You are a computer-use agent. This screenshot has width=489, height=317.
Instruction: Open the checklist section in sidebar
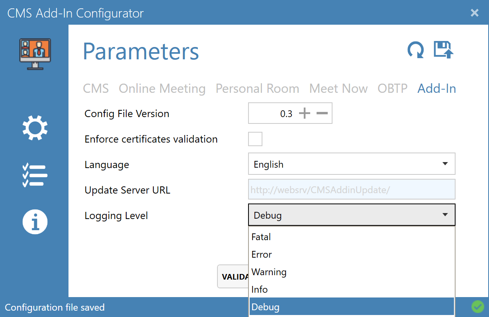click(35, 175)
